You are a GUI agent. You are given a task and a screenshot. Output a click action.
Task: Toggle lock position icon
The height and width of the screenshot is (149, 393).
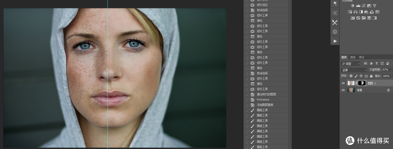point(361,76)
